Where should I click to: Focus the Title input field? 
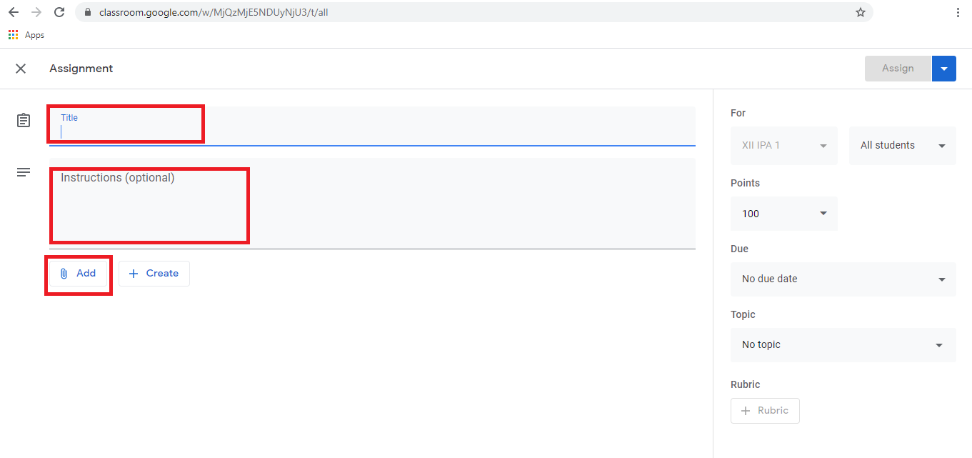click(371, 131)
